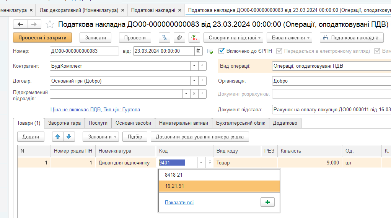Screen dimensions: 391x218
Task: Toggle Включено до ЄРПН checkbox
Action: (x=222, y=51)
